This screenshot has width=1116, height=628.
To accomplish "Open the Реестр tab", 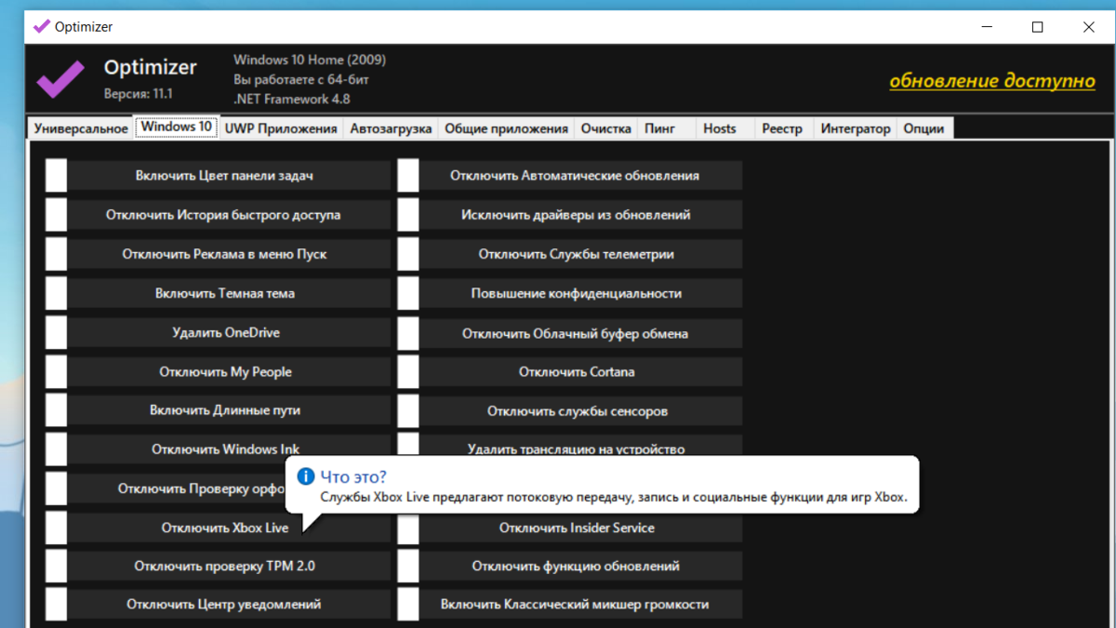I will click(783, 129).
